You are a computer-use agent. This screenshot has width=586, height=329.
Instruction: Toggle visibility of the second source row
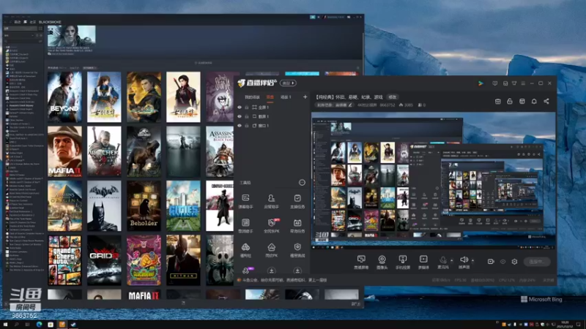pyautogui.click(x=240, y=116)
